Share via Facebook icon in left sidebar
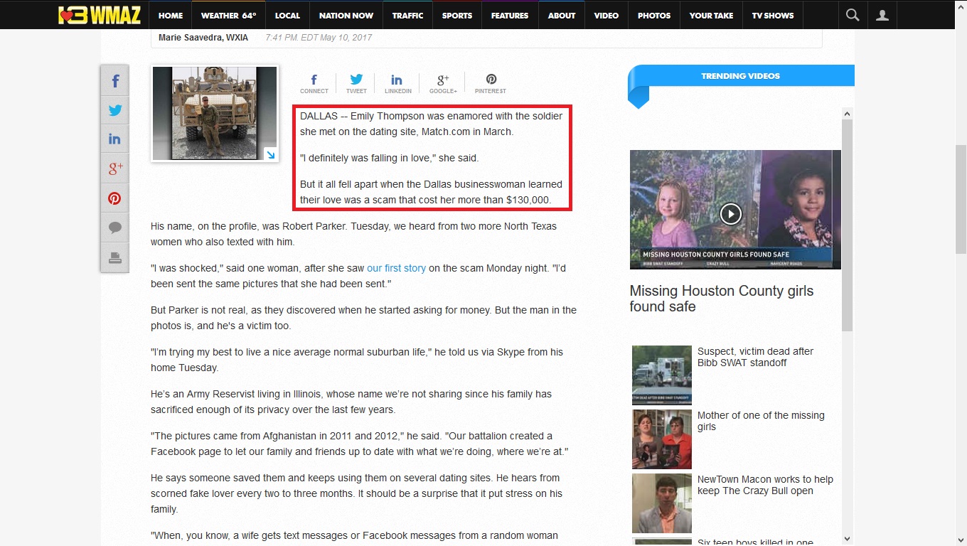967x546 pixels. (x=114, y=81)
